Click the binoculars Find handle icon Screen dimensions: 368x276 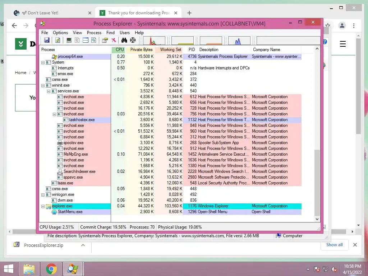[124, 40]
